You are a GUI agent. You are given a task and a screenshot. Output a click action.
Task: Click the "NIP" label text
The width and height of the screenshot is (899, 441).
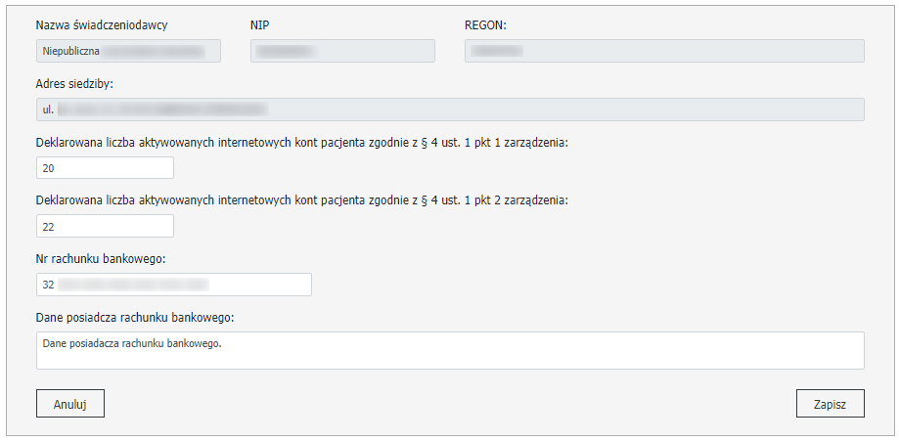coord(260,24)
